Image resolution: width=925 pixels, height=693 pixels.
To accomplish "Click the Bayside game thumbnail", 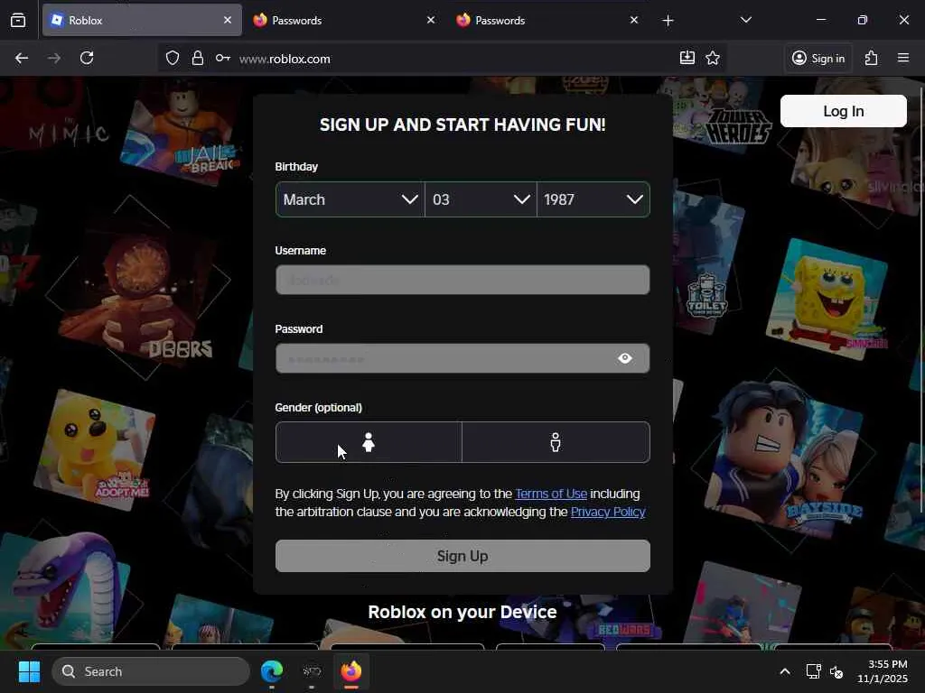I will pyautogui.click(x=785, y=459).
